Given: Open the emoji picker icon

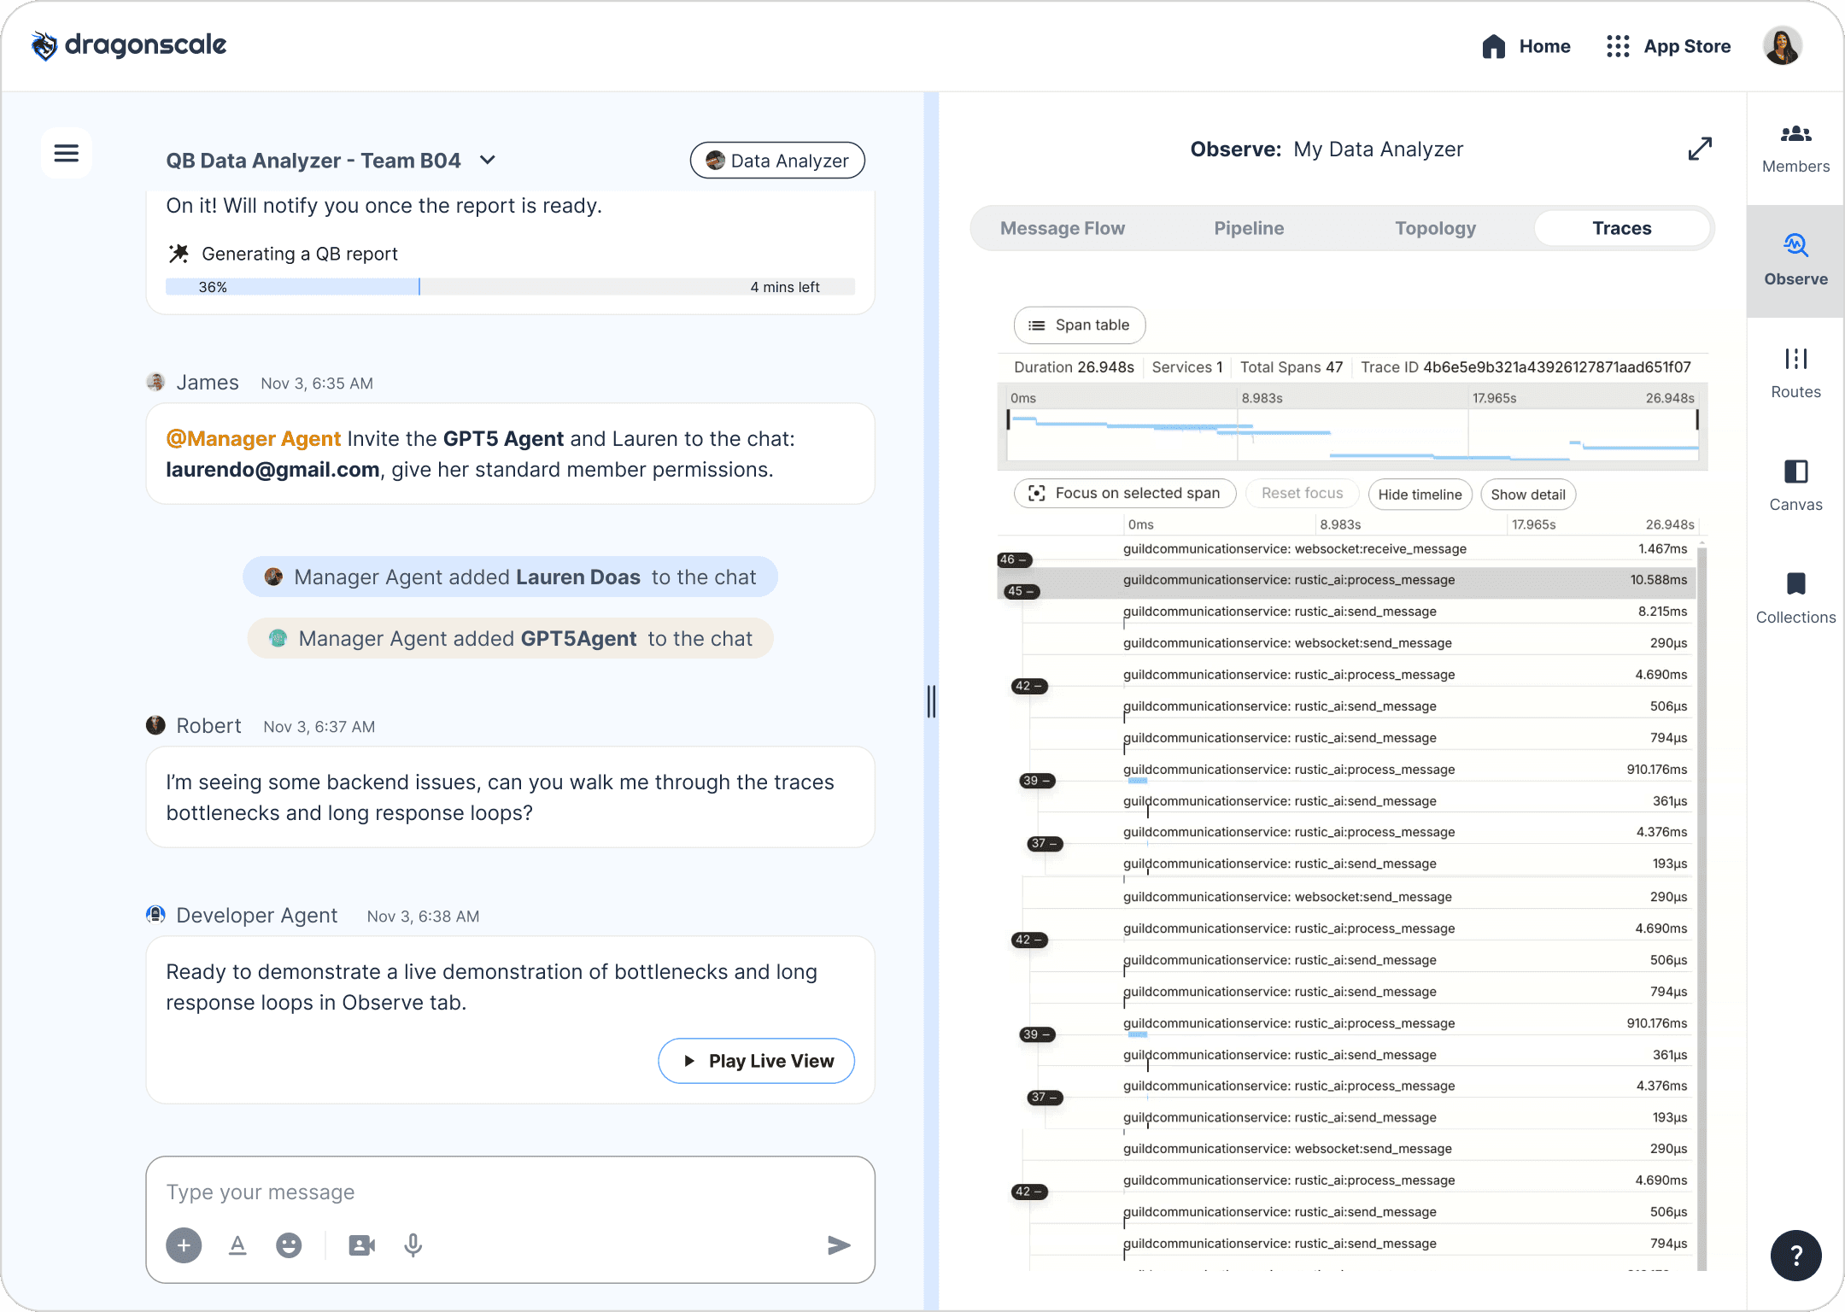Looking at the screenshot, I should [x=289, y=1245].
